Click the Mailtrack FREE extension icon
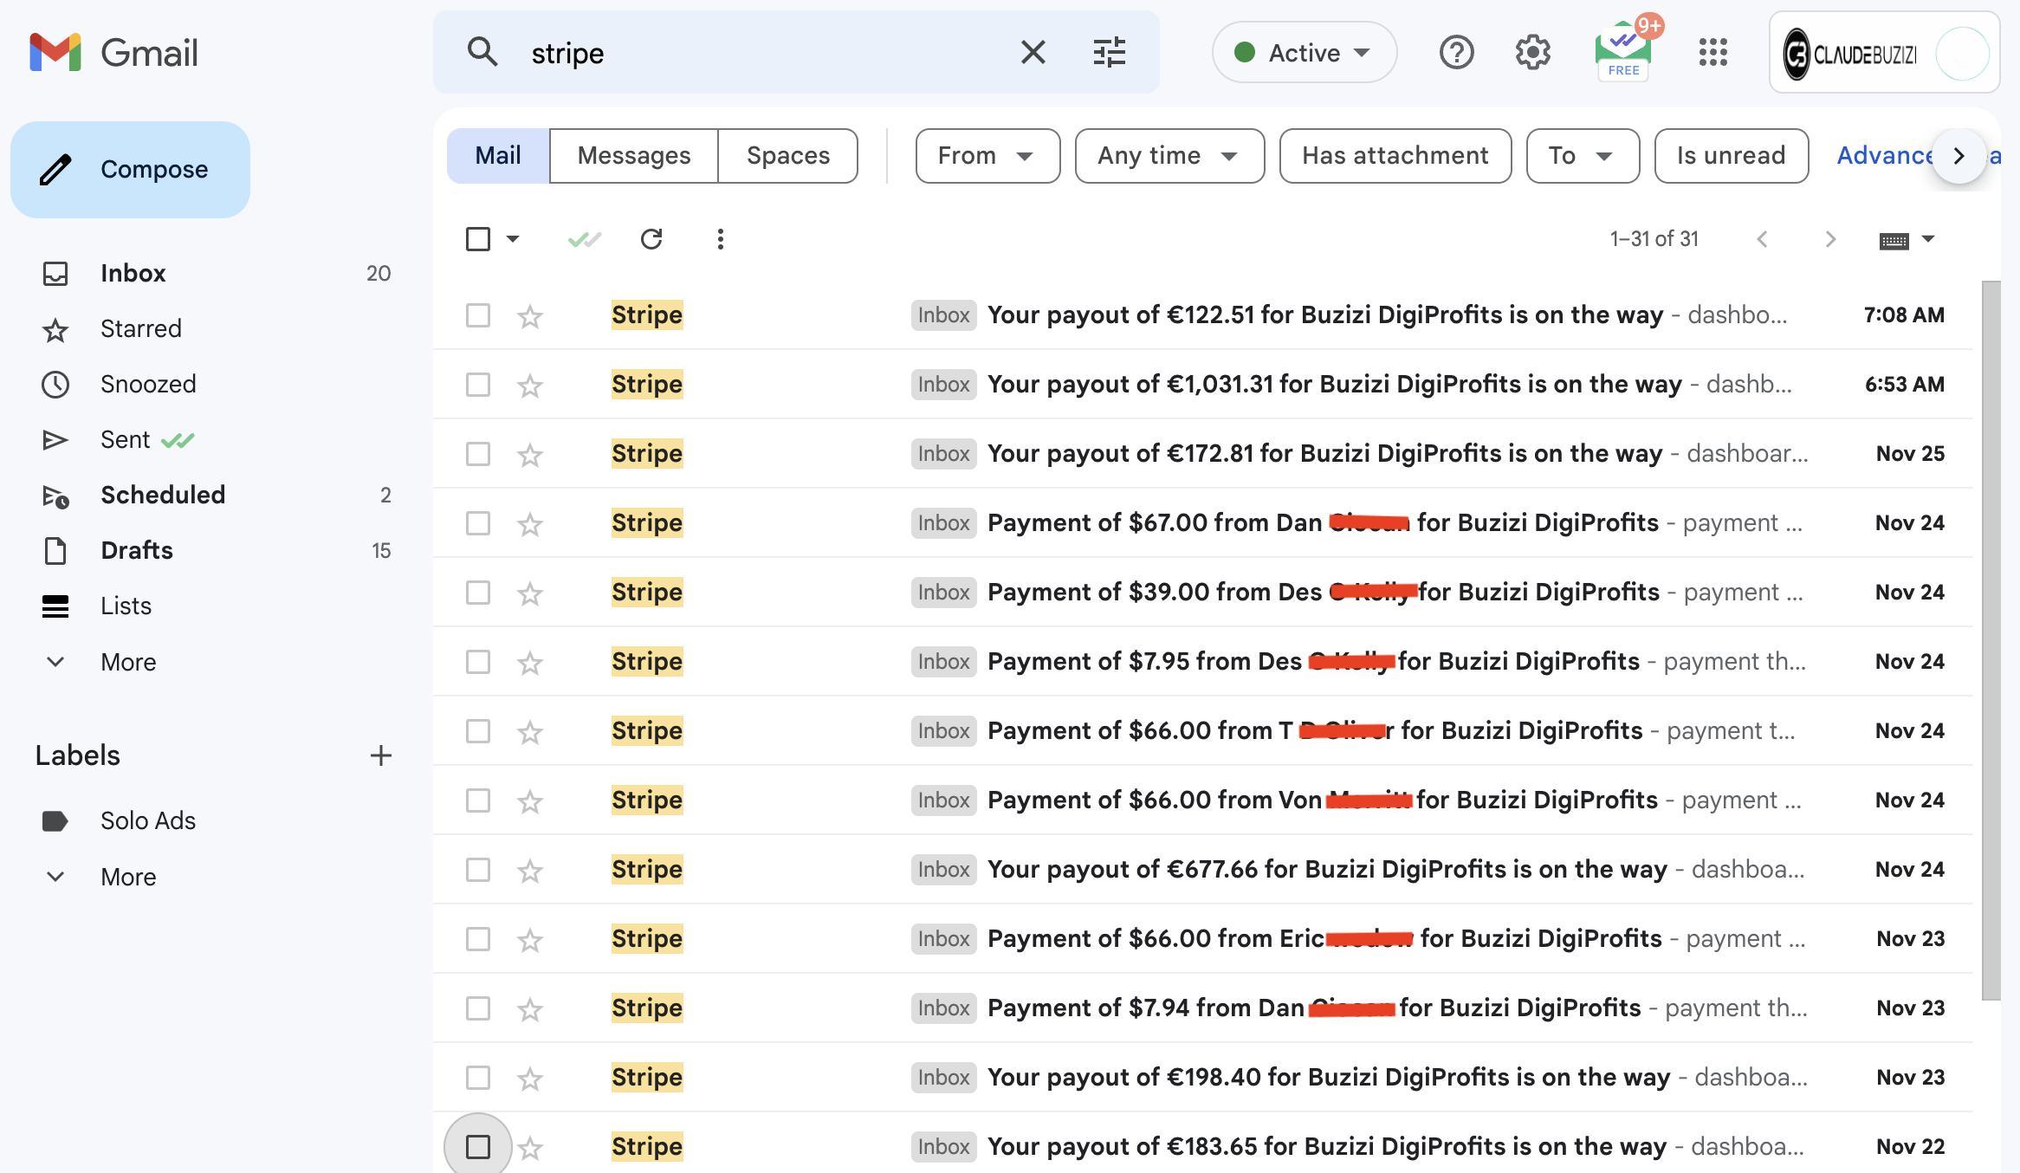 (1624, 51)
